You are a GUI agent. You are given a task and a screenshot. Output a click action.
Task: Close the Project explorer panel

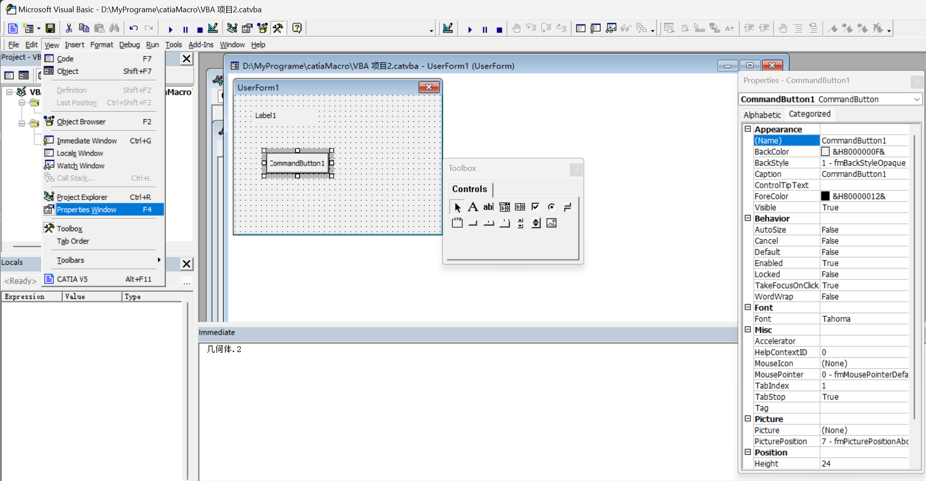tap(186, 59)
